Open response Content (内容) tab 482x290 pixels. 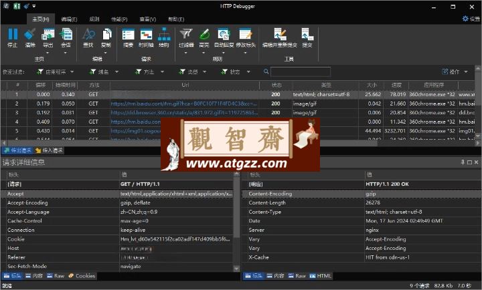[275, 276]
